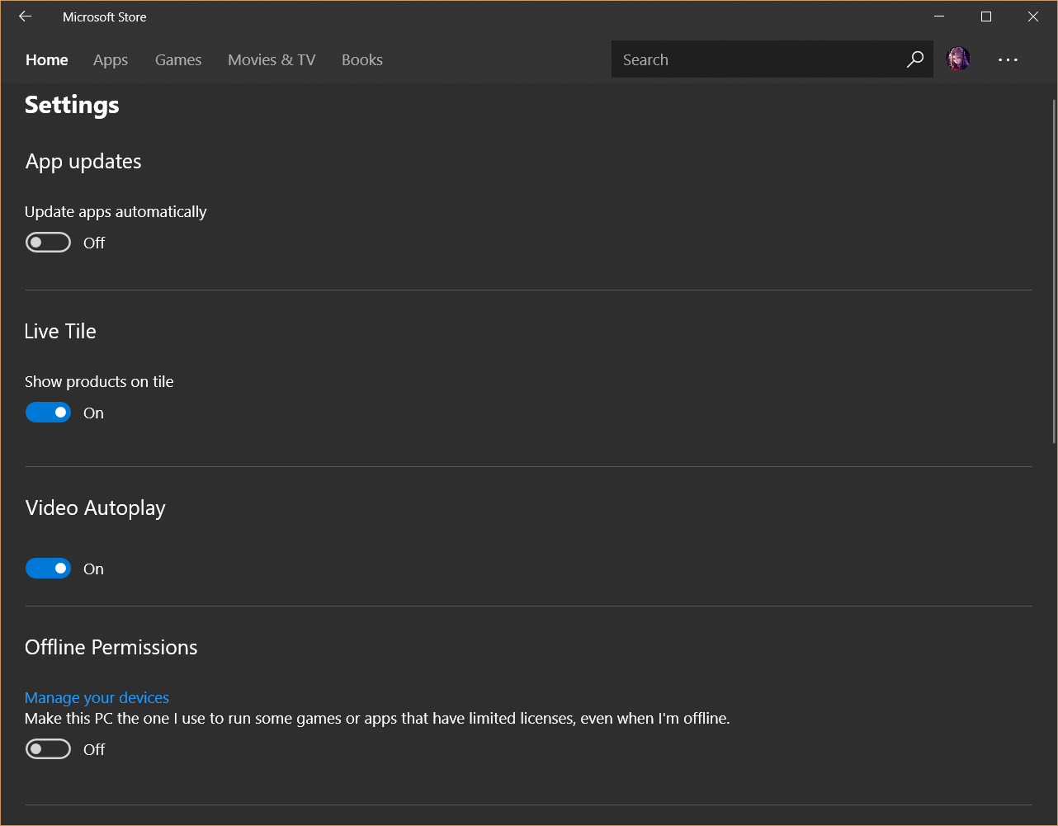The height and width of the screenshot is (826, 1058).
Task: Open the Movies & TV tab
Action: 272,59
